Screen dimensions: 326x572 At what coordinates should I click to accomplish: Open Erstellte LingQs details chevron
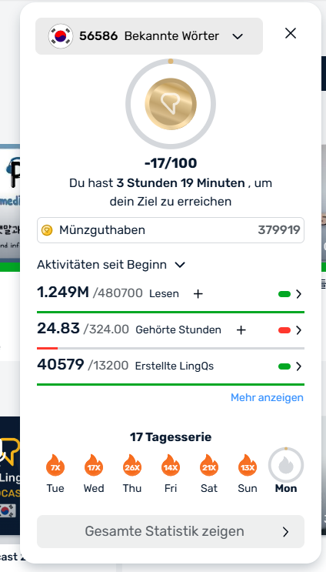click(x=298, y=366)
